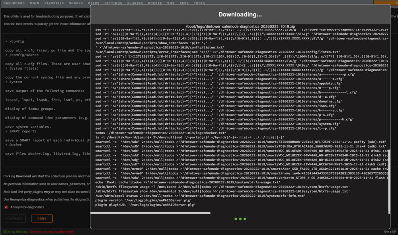Switch to the PLUGINS tab
The width and height of the screenshot is (398, 235).
(x=135, y=3)
